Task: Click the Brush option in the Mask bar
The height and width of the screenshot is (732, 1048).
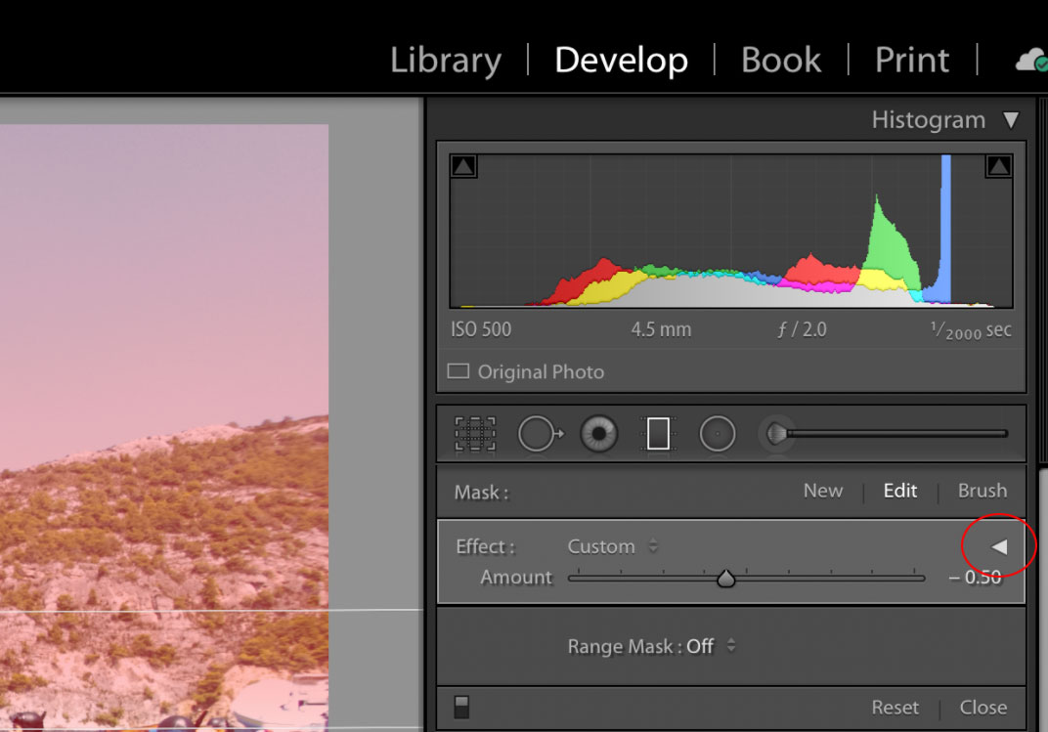Action: (x=982, y=491)
